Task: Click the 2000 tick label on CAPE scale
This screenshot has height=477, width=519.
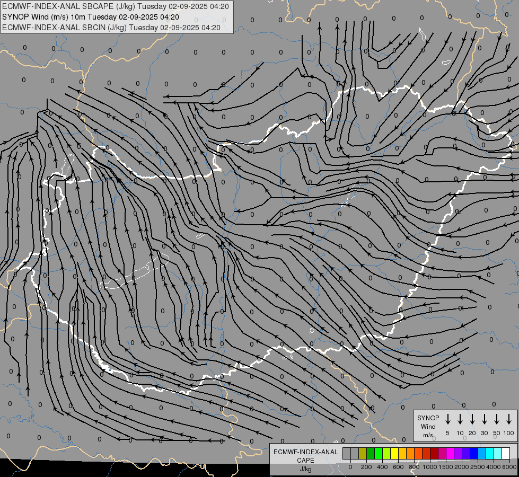Action: [461, 467]
